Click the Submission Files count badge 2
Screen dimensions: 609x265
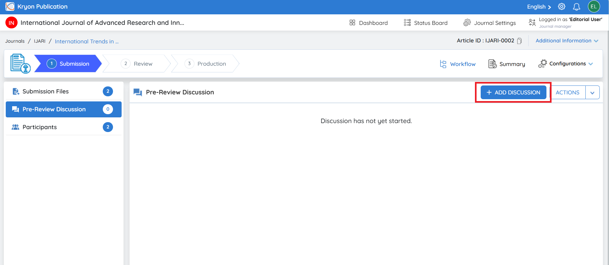tap(108, 92)
